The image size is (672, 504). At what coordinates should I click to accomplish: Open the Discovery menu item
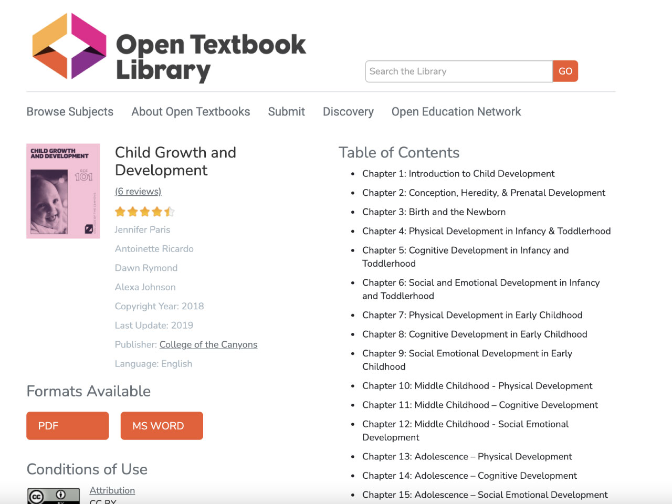coord(348,112)
